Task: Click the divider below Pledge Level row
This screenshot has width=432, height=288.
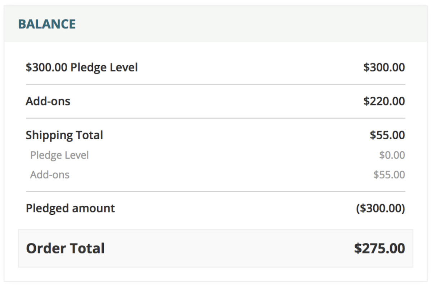Action: coord(216,84)
